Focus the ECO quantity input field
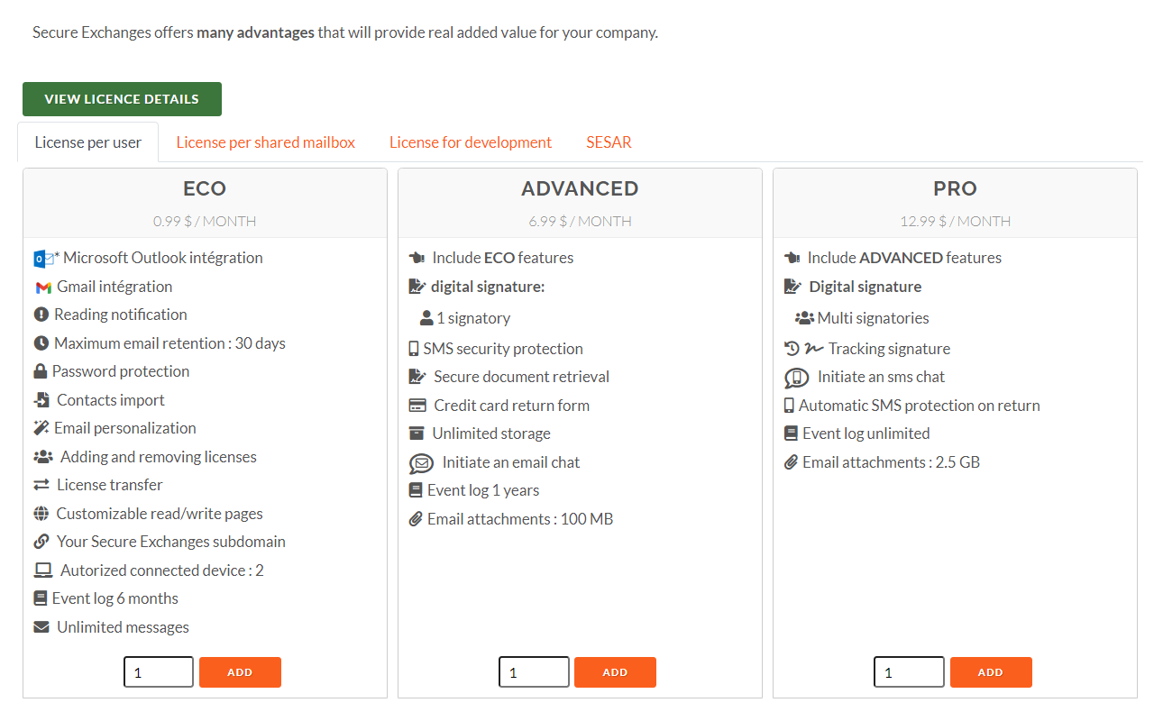 tap(159, 672)
